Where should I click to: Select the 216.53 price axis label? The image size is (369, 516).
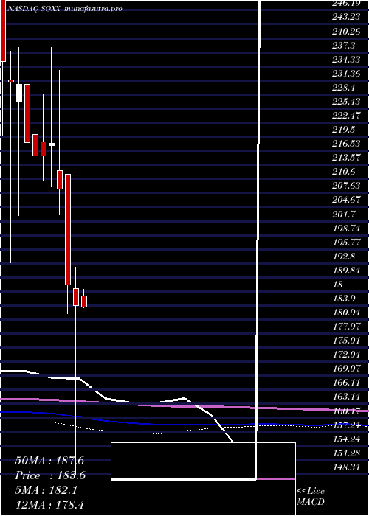coord(346,144)
